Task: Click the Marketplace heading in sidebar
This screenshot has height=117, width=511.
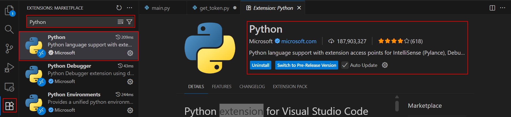Action: click(425, 106)
